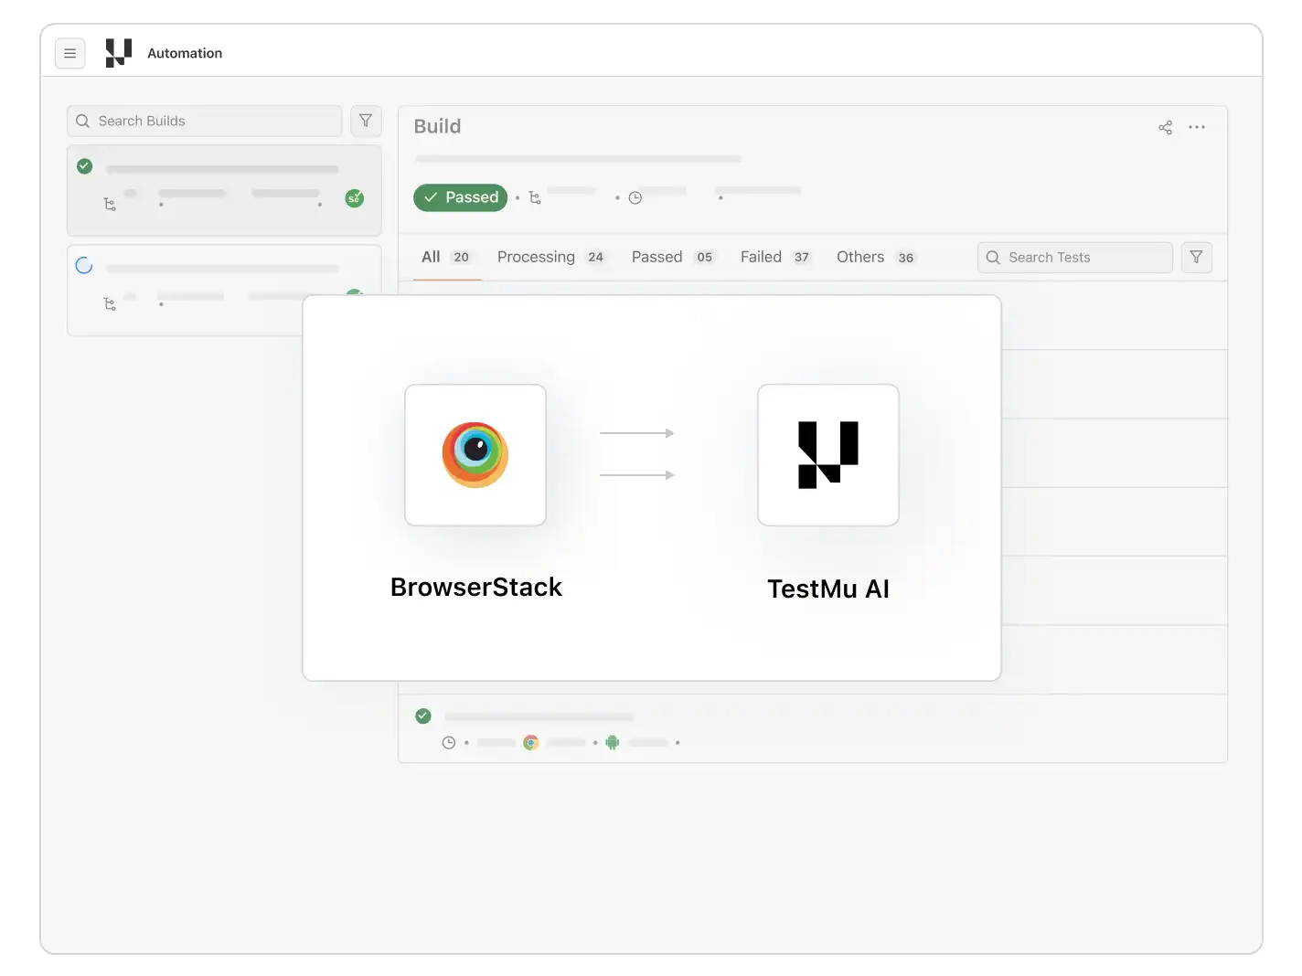
Task: Click the Passed status badge
Action: click(460, 197)
